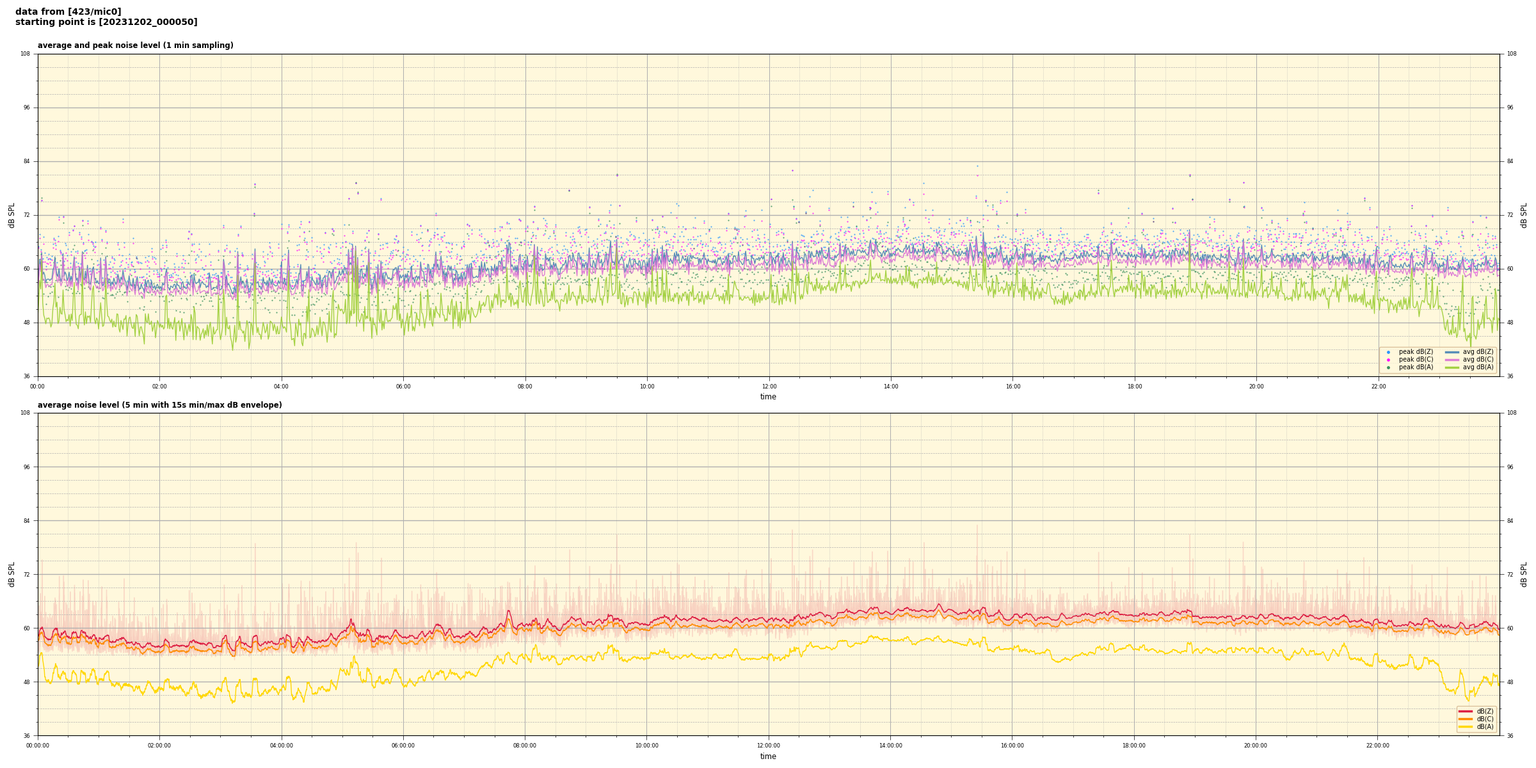Click the bottom chart title about 5 min average

pyautogui.click(x=159, y=405)
